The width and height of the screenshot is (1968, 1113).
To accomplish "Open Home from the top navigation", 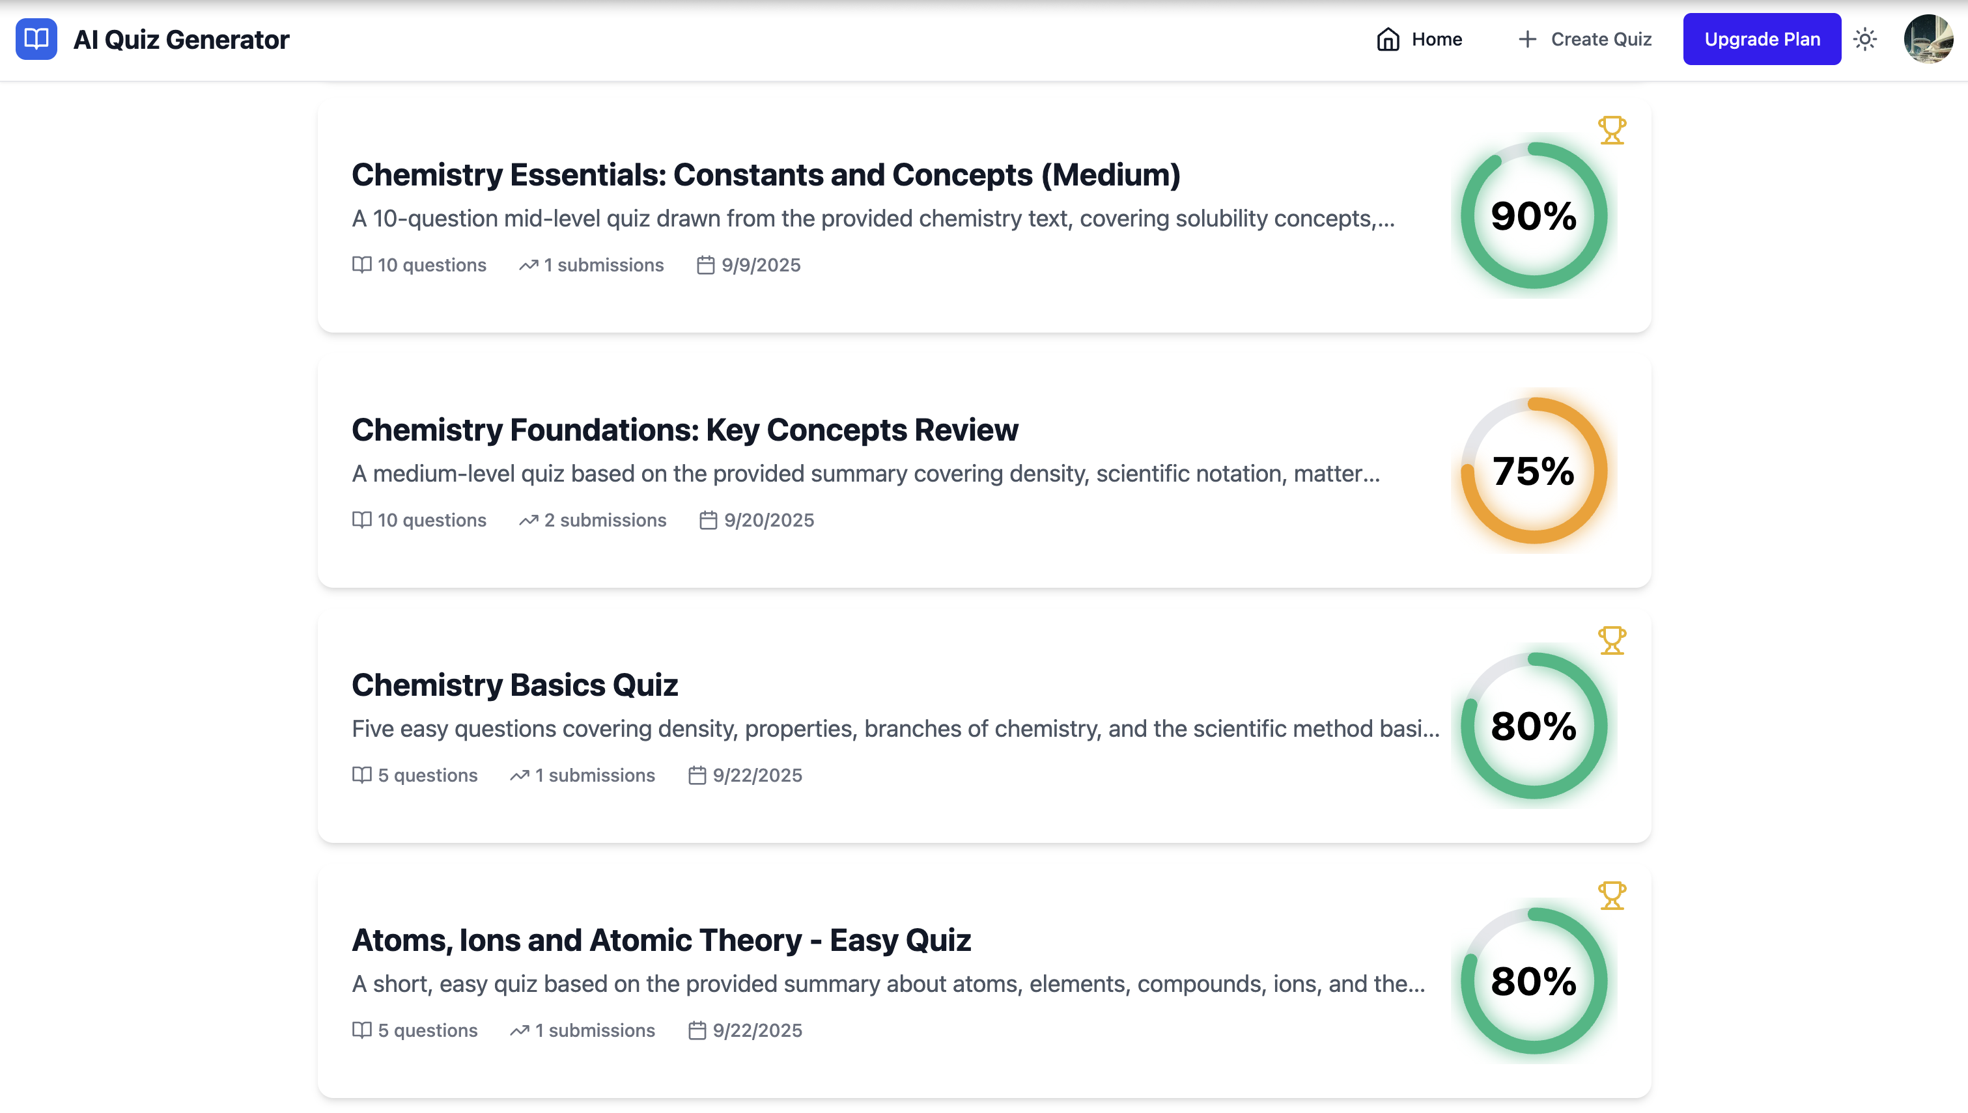I will pyautogui.click(x=1420, y=39).
